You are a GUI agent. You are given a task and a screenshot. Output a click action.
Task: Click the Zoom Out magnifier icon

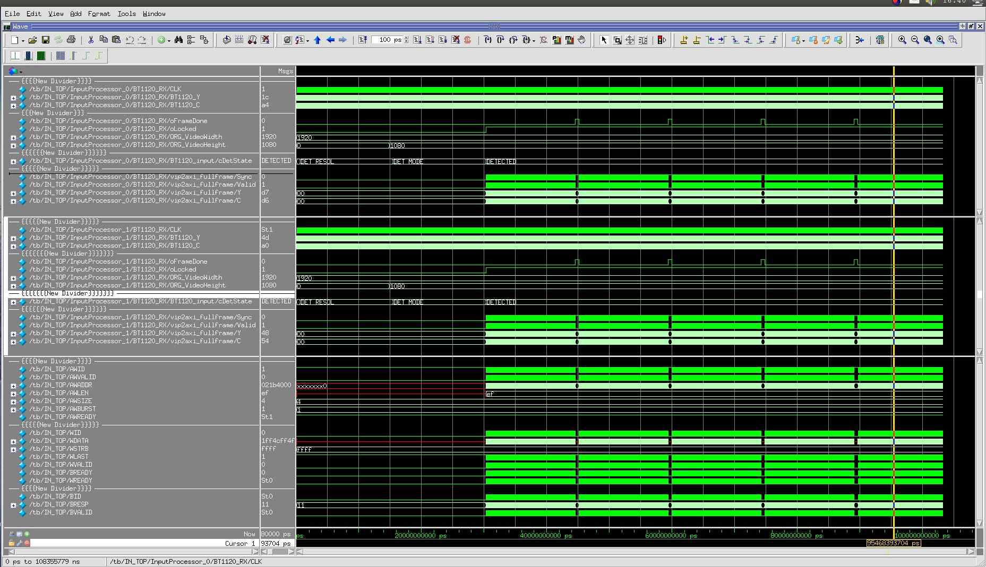915,40
